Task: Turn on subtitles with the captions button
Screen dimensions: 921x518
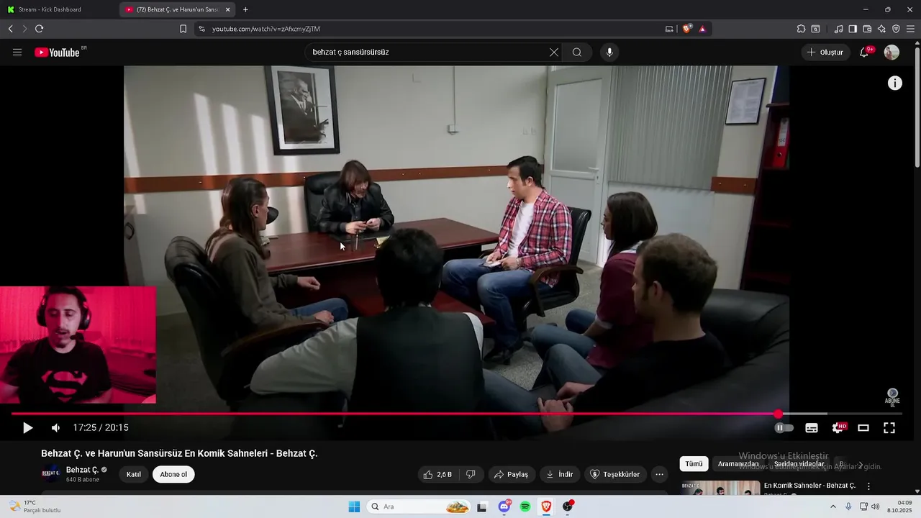Action: pyautogui.click(x=812, y=428)
